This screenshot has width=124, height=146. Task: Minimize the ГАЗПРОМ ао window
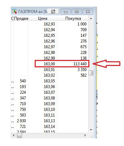coord(66,12)
